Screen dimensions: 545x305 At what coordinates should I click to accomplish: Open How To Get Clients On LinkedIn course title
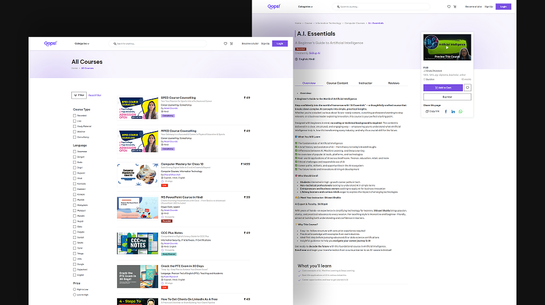[189, 299]
